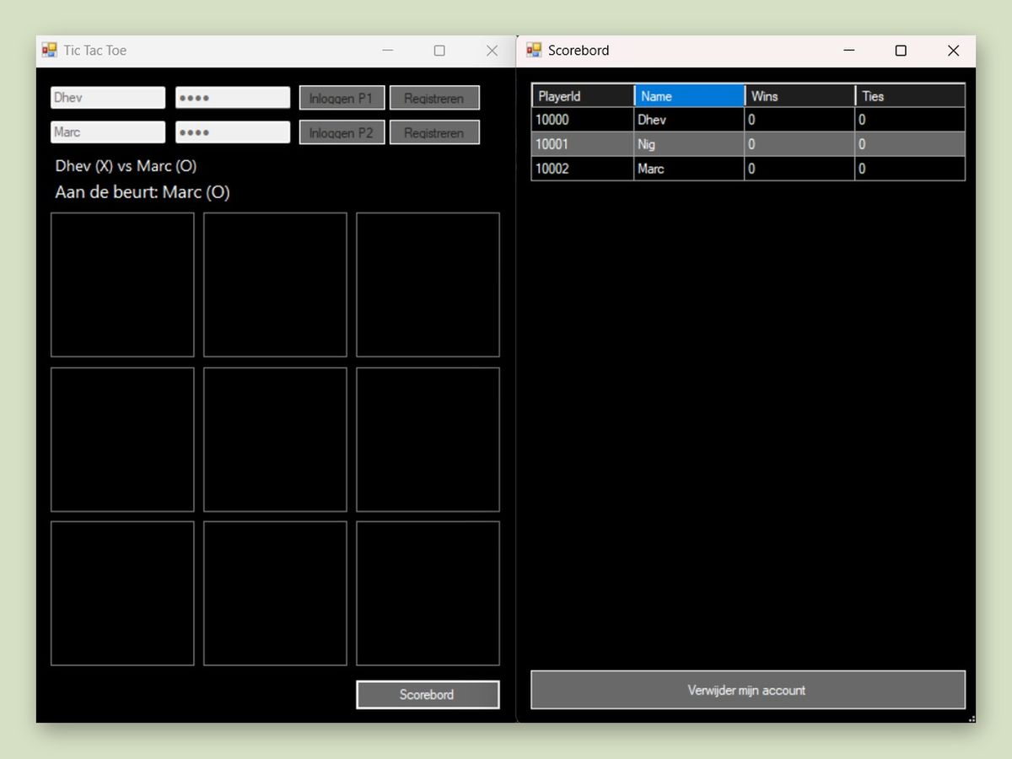Select the Ties cell in Nig's row
1012x759 pixels.
point(910,144)
